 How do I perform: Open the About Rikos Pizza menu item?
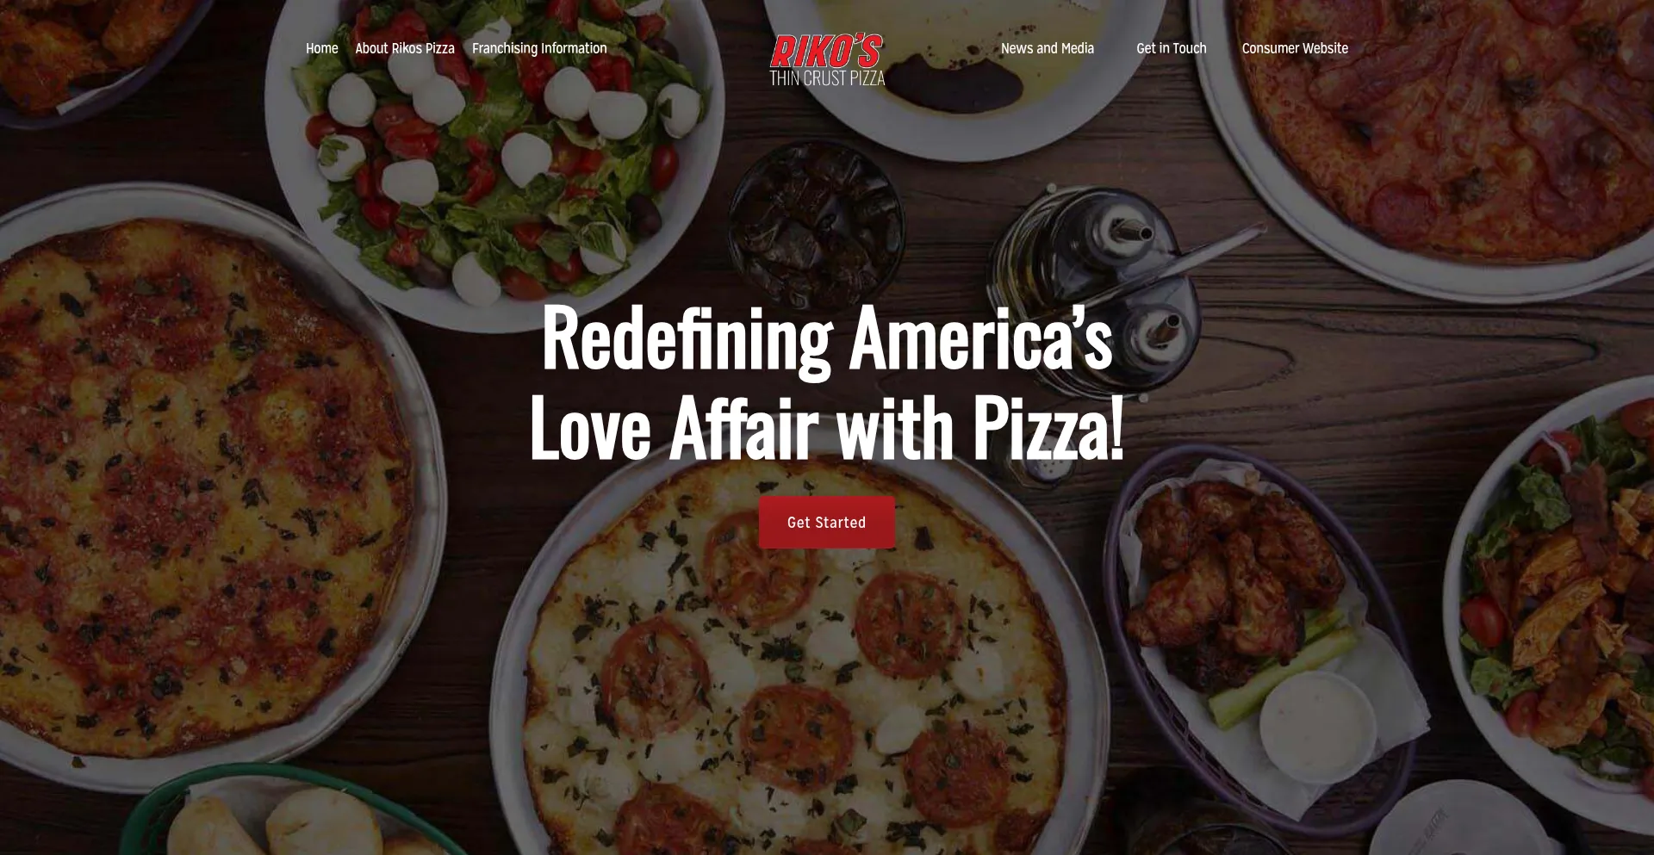click(x=405, y=48)
